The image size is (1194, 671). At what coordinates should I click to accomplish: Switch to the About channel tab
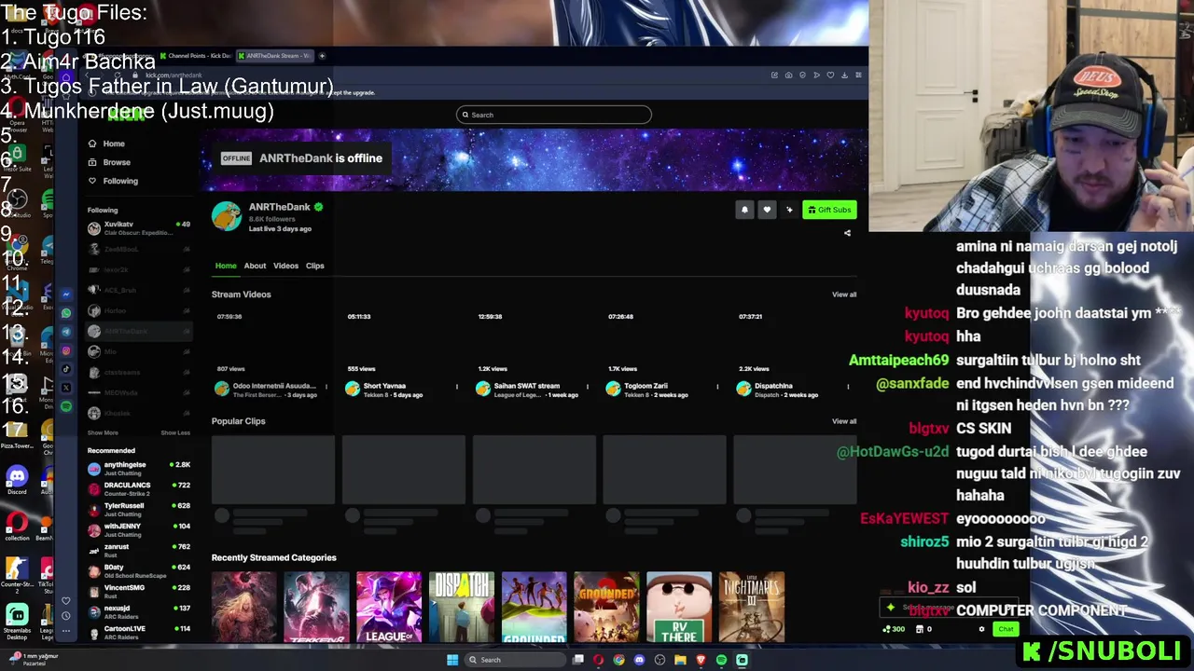point(255,266)
